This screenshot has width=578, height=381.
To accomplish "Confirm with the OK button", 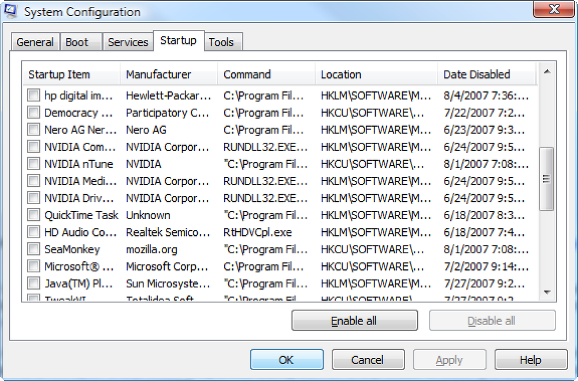I will coord(287,360).
